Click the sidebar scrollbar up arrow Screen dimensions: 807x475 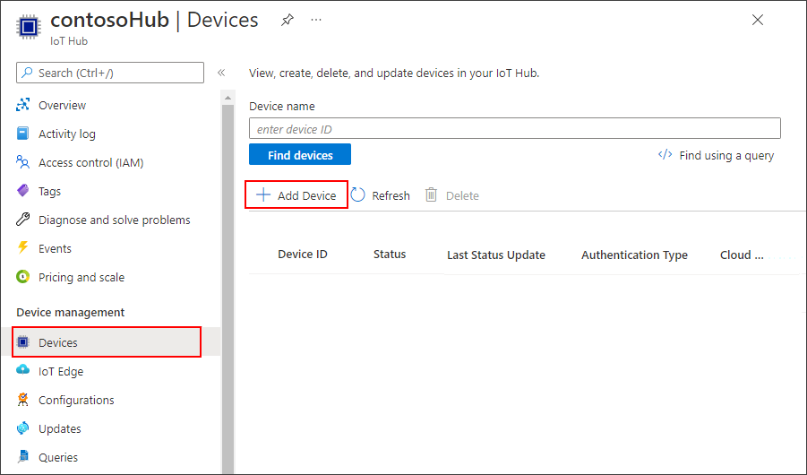(x=228, y=97)
